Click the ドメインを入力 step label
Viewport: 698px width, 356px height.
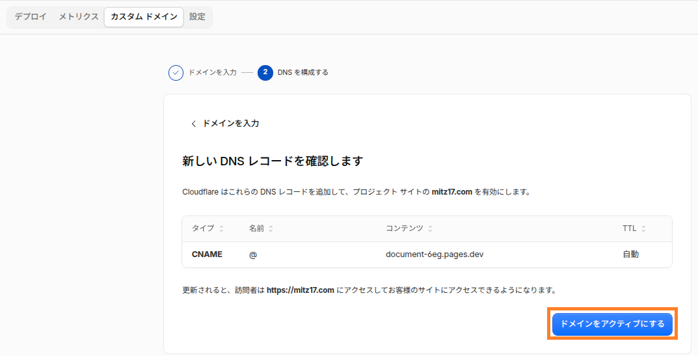click(x=212, y=72)
